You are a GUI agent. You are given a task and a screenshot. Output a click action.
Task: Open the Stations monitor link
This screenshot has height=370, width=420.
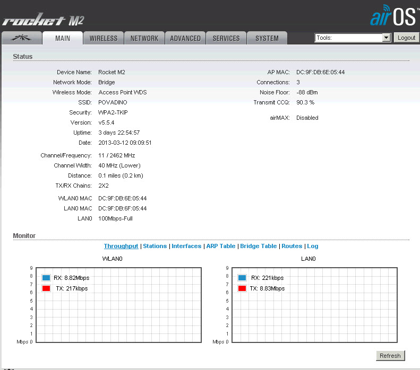(155, 246)
